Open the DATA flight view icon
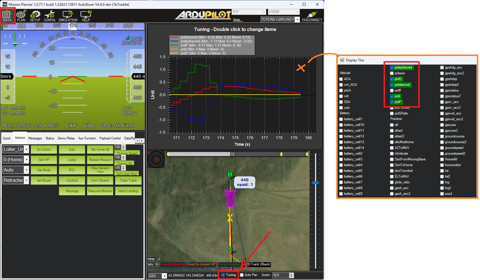This screenshot has width=480, height=280. click(x=7, y=15)
